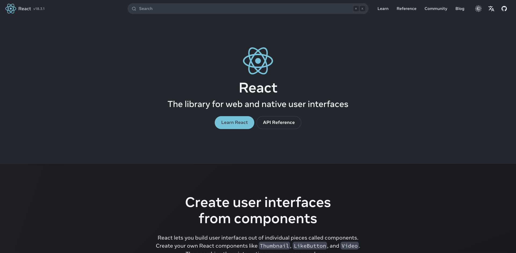Screen dimensions: 516x253
Task: Click the Learn React button
Action: point(234,123)
